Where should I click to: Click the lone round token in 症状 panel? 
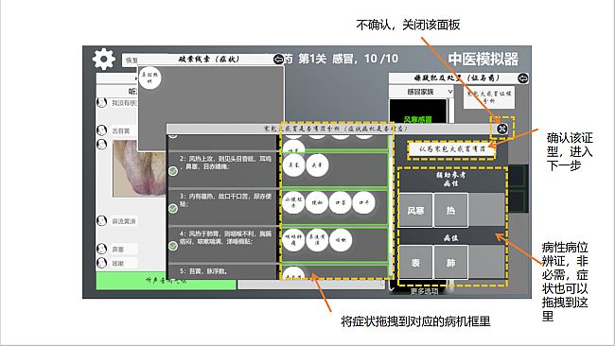click(149, 78)
